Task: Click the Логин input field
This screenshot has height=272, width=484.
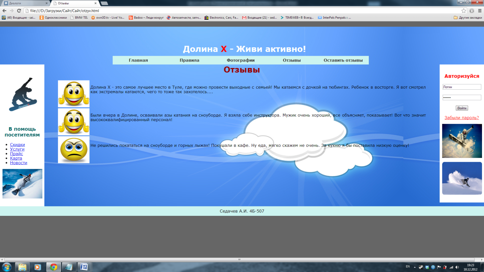Action: pos(462,87)
